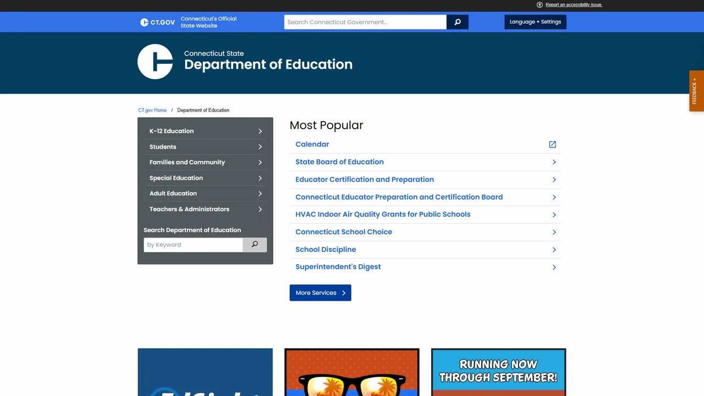
Task: Click the sidebar keyword search magnifier button
Action: point(255,245)
